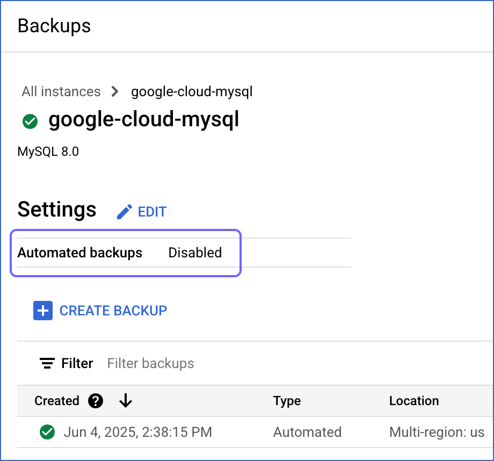Click the Settings section heading
Screen dimensions: 494x461
57,210
